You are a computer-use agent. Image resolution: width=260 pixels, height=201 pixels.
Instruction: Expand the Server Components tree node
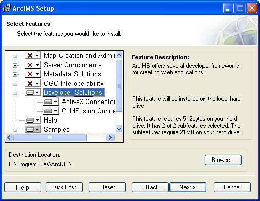pos(15,65)
